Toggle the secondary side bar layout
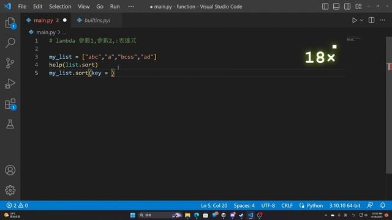392x220 pixels. [x=347, y=7]
